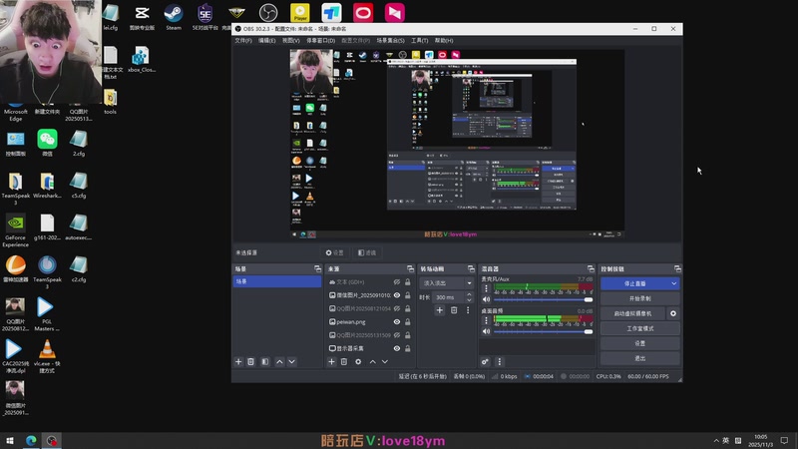798x449 pixels.
Task: Click the Start Recording button
Action: pyautogui.click(x=639, y=298)
